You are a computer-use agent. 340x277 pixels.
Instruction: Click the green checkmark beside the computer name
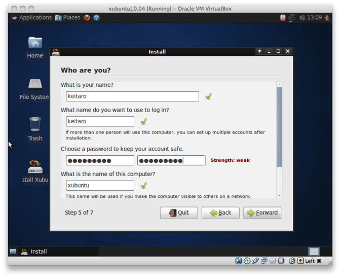click(144, 186)
